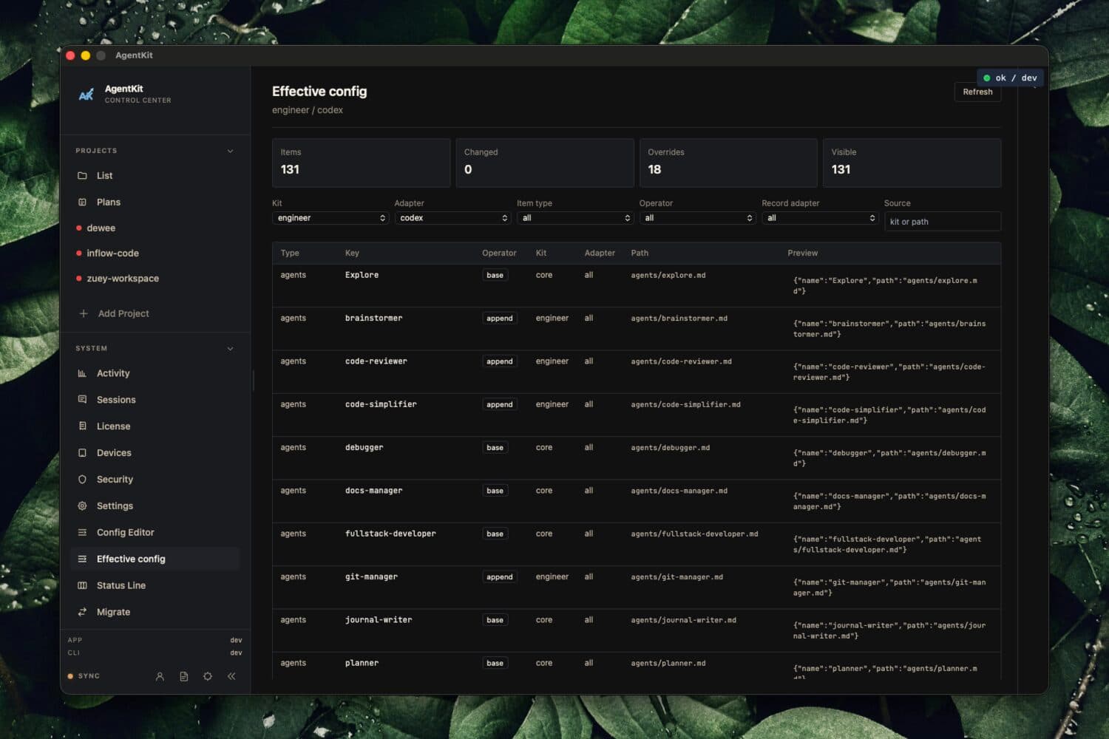Image resolution: width=1109 pixels, height=739 pixels.
Task: Collapse the PROJECTS section chevron
Action: (x=230, y=151)
